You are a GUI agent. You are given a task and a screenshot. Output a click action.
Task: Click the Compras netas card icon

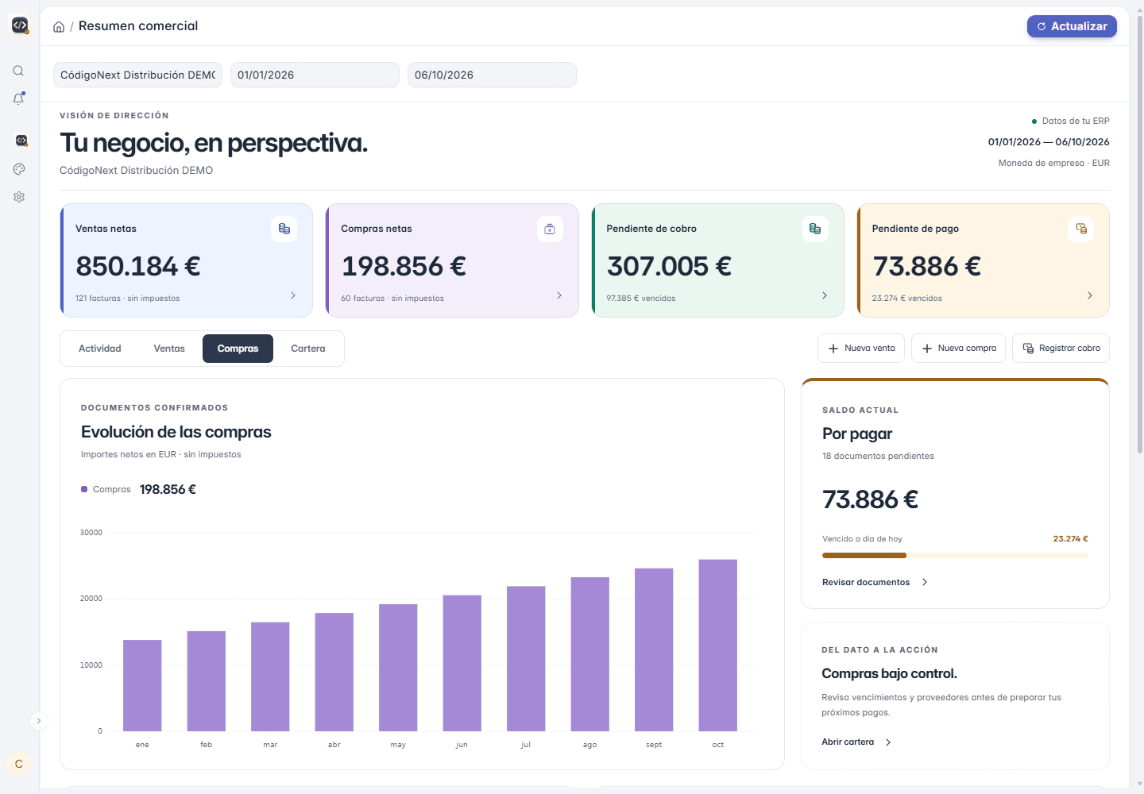(550, 229)
